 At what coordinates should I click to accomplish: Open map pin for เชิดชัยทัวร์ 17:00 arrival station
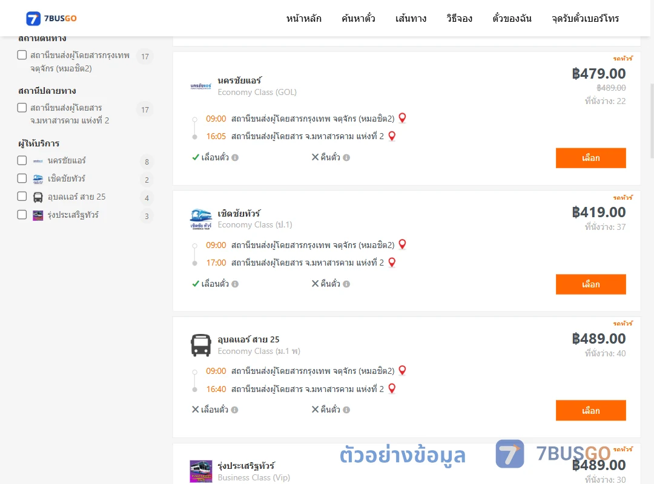[x=392, y=262]
